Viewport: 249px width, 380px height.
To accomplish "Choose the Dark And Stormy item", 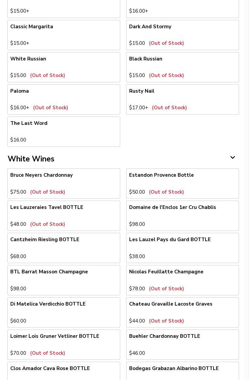I will (182, 35).
